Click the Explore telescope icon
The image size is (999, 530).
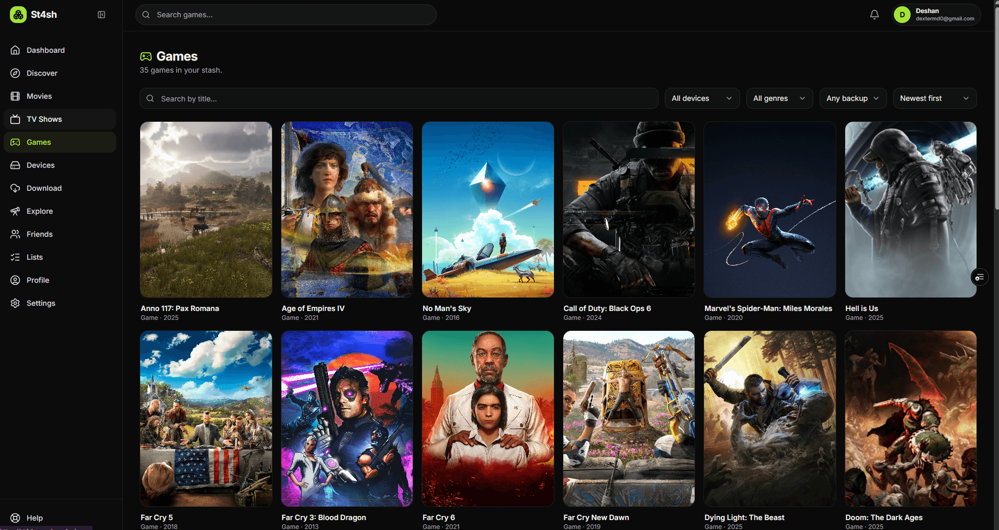(15, 211)
